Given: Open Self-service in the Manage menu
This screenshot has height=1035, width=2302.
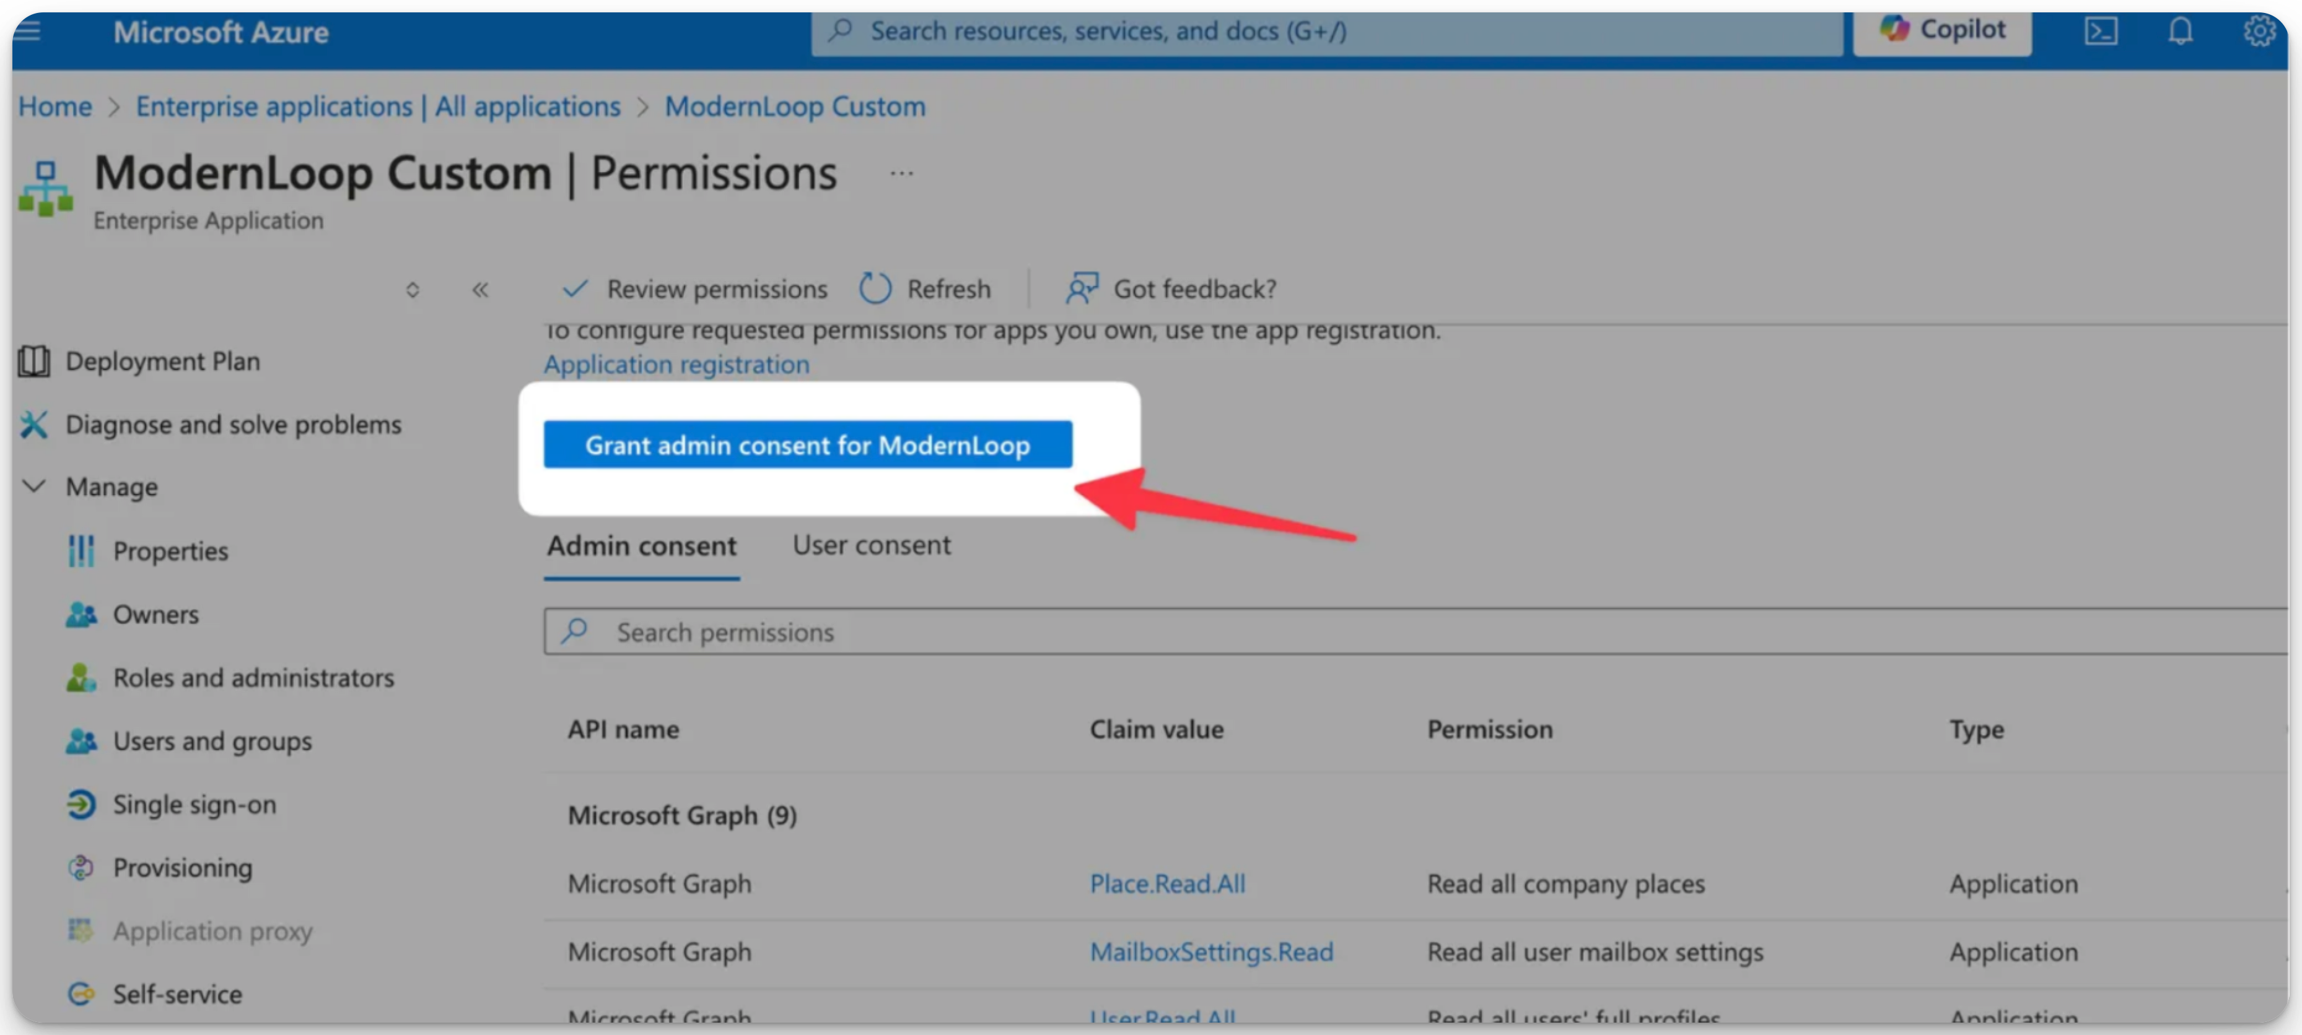Looking at the screenshot, I should pyautogui.click(x=177, y=995).
